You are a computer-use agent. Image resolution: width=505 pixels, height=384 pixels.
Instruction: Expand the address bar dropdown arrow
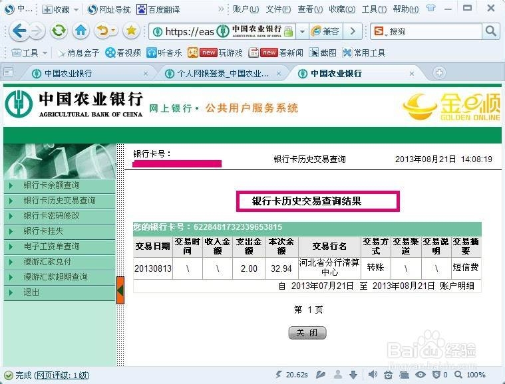tap(302, 31)
